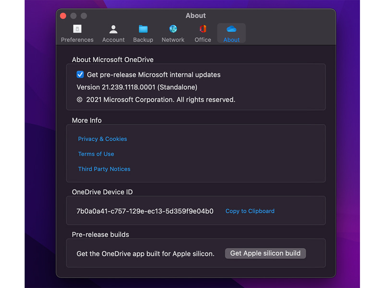Open the Terms of Use link
Image resolution: width=384 pixels, height=288 pixels.
(x=96, y=154)
